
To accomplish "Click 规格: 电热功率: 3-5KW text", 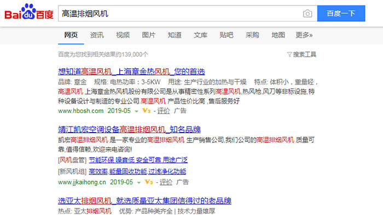I will 127,82.
